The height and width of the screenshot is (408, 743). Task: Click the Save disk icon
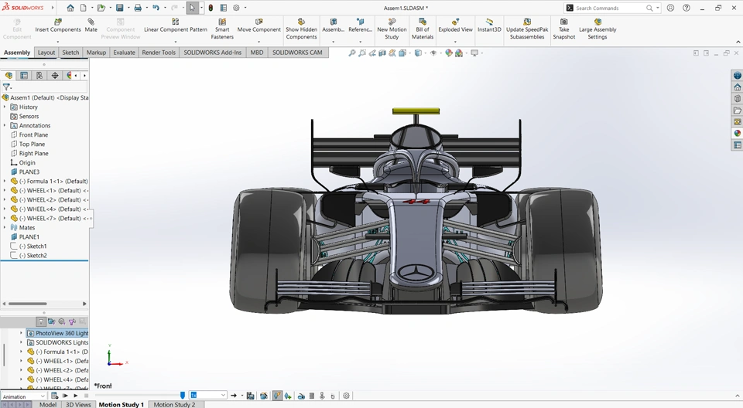(x=119, y=8)
